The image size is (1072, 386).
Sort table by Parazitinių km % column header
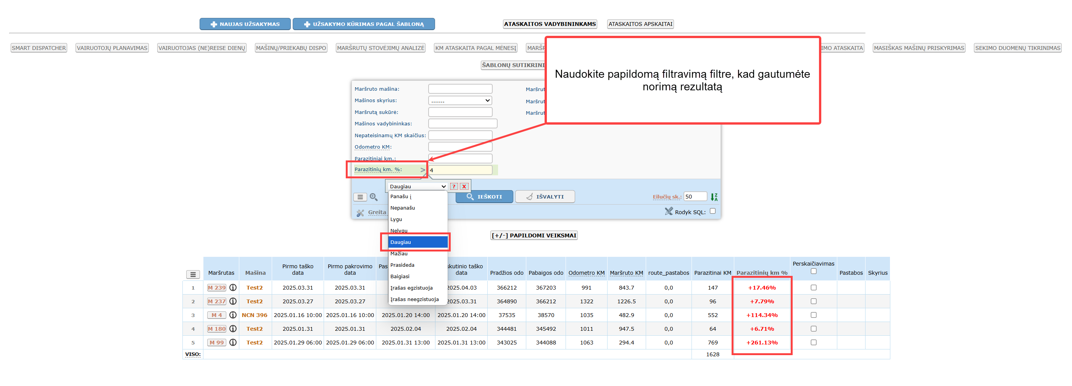pos(762,273)
